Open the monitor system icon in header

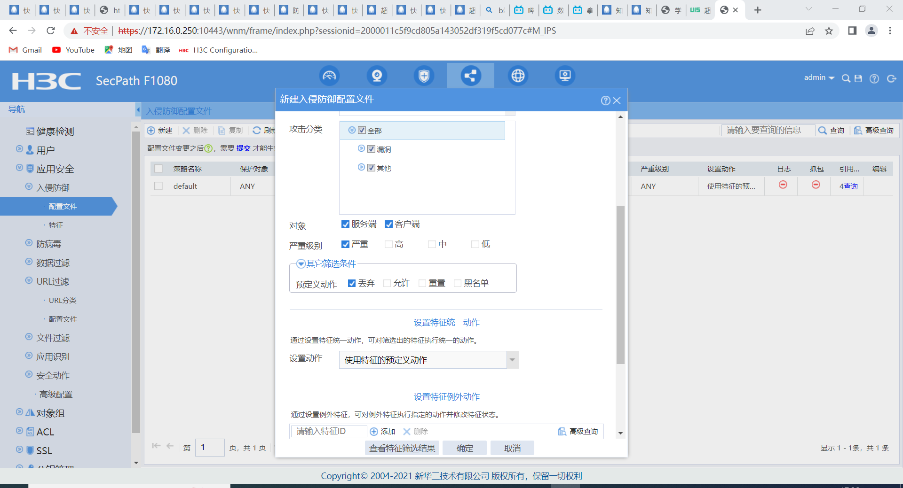(x=565, y=76)
